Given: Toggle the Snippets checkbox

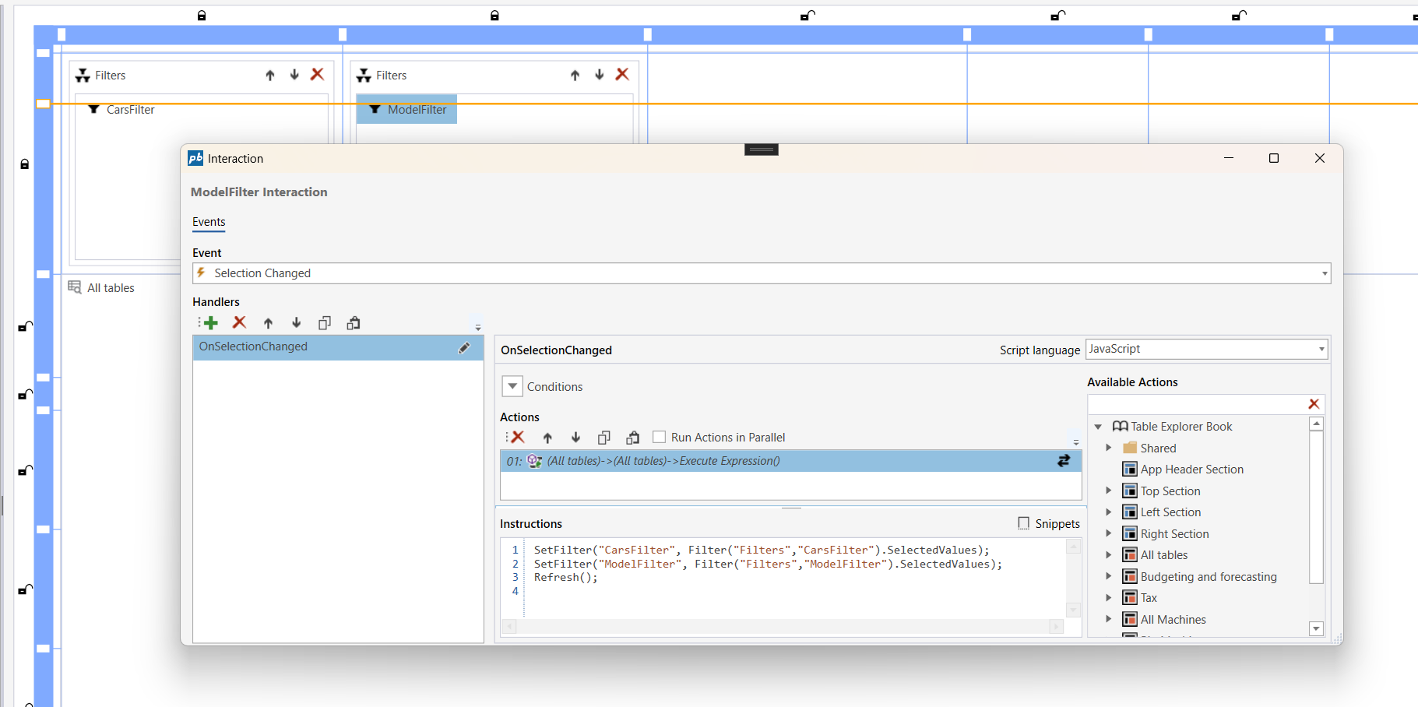Looking at the screenshot, I should [x=1024, y=523].
